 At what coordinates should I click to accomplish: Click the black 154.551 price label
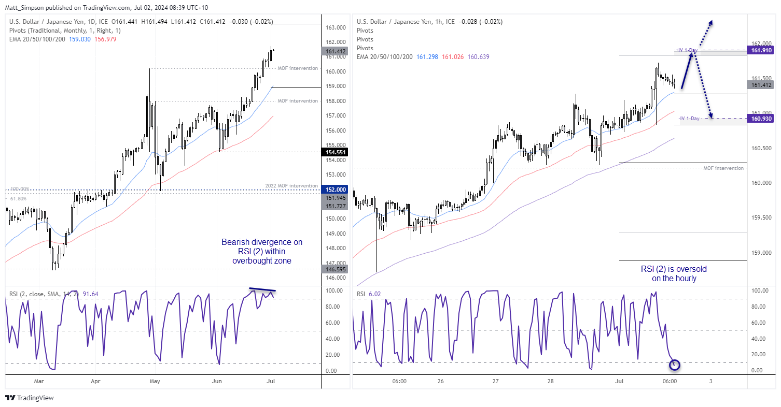click(335, 152)
